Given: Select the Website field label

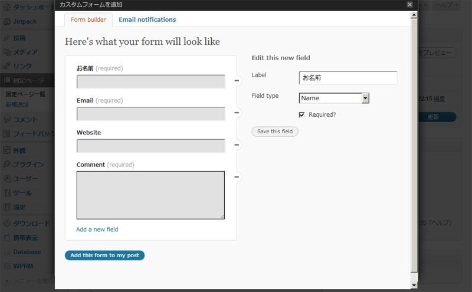Looking at the screenshot, I should pos(89,133).
